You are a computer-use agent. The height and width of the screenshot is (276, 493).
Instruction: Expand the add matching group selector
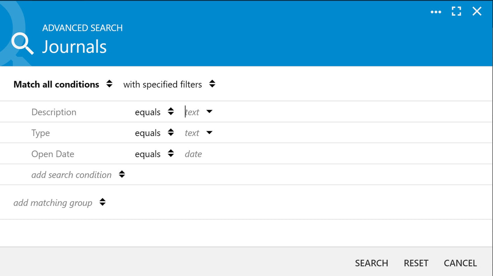(x=103, y=202)
